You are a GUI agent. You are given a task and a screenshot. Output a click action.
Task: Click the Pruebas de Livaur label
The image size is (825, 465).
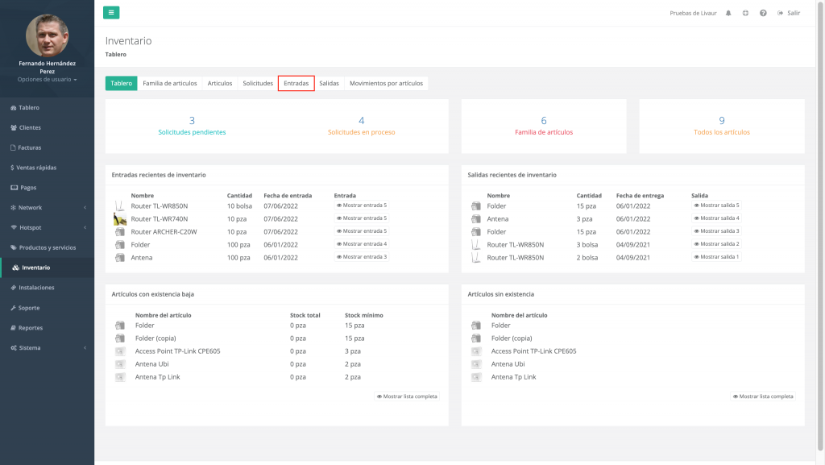coord(693,13)
